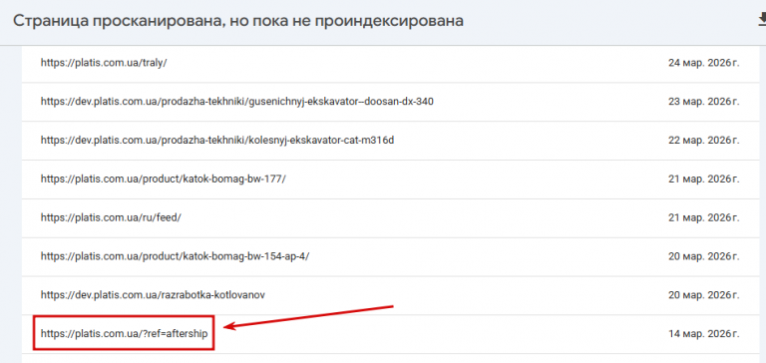Select the doosan-dx-340 excavator URL
766x363 pixels.
click(237, 101)
